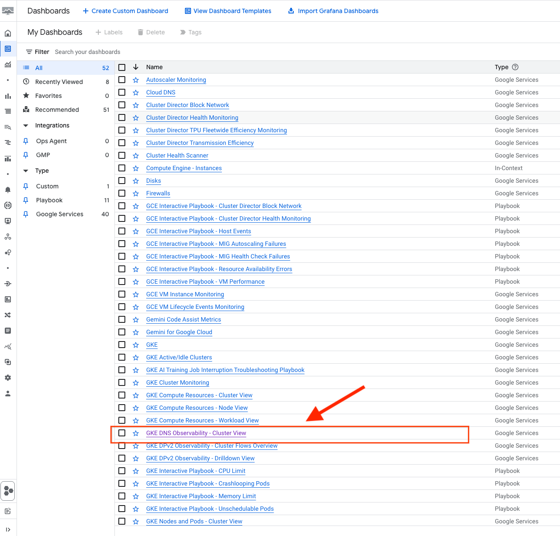
Task: Click Import Grafana Dashboards
Action: tap(333, 11)
